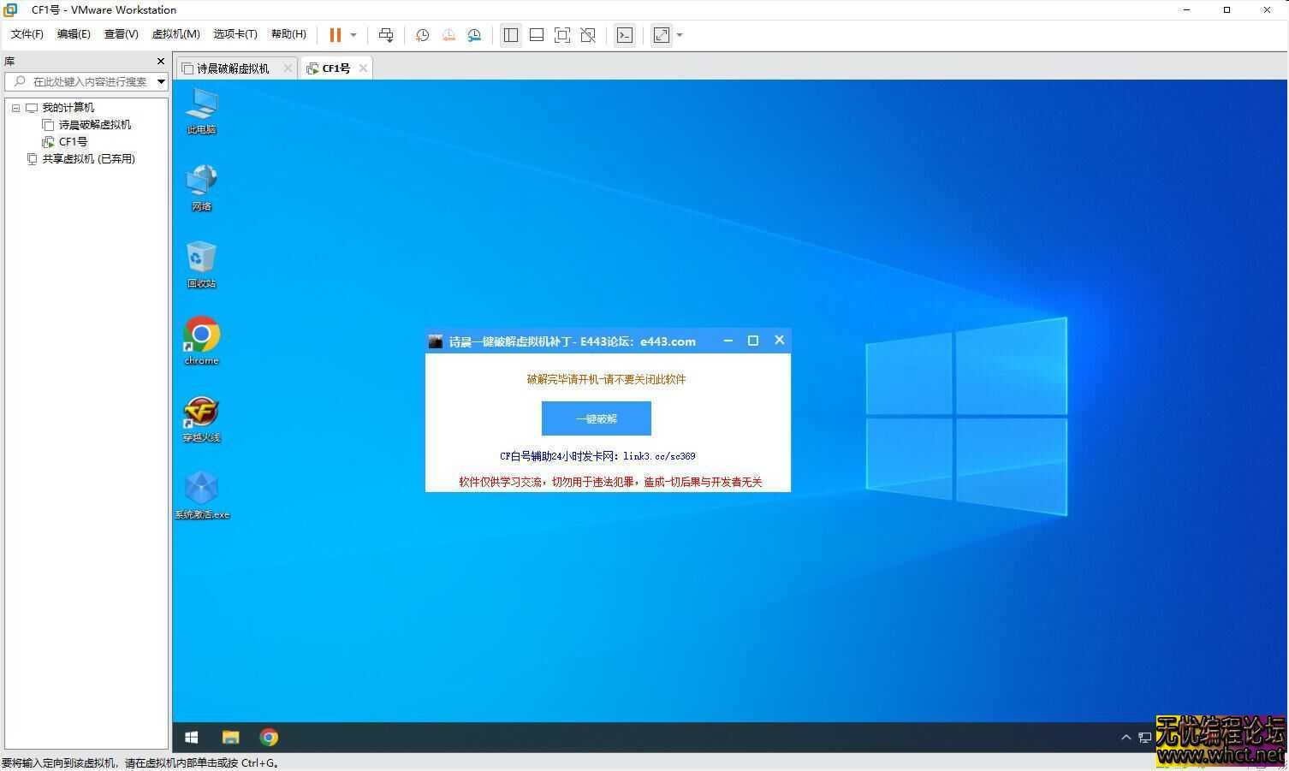Toggle Unity mode in the toolbar
Viewport: 1289px width, 771px height.
point(588,35)
